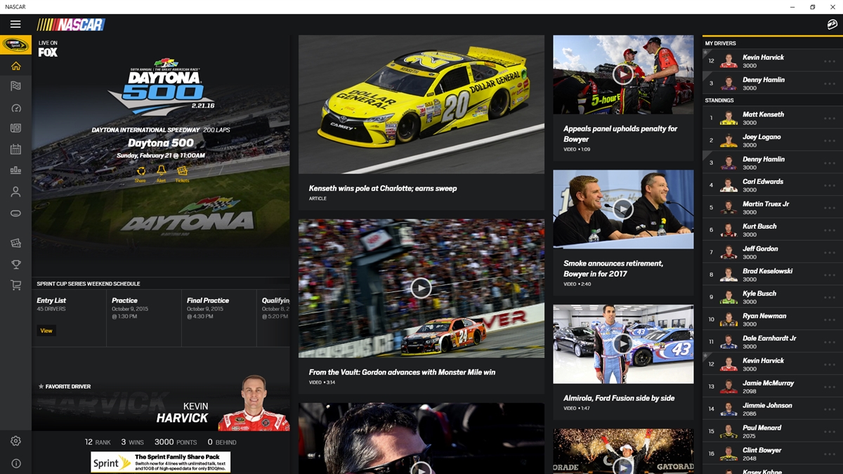
Task: Open more options for Joey Logano
Action: (x=830, y=140)
